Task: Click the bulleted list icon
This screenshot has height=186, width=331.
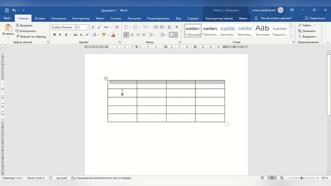Action: tap(126, 27)
